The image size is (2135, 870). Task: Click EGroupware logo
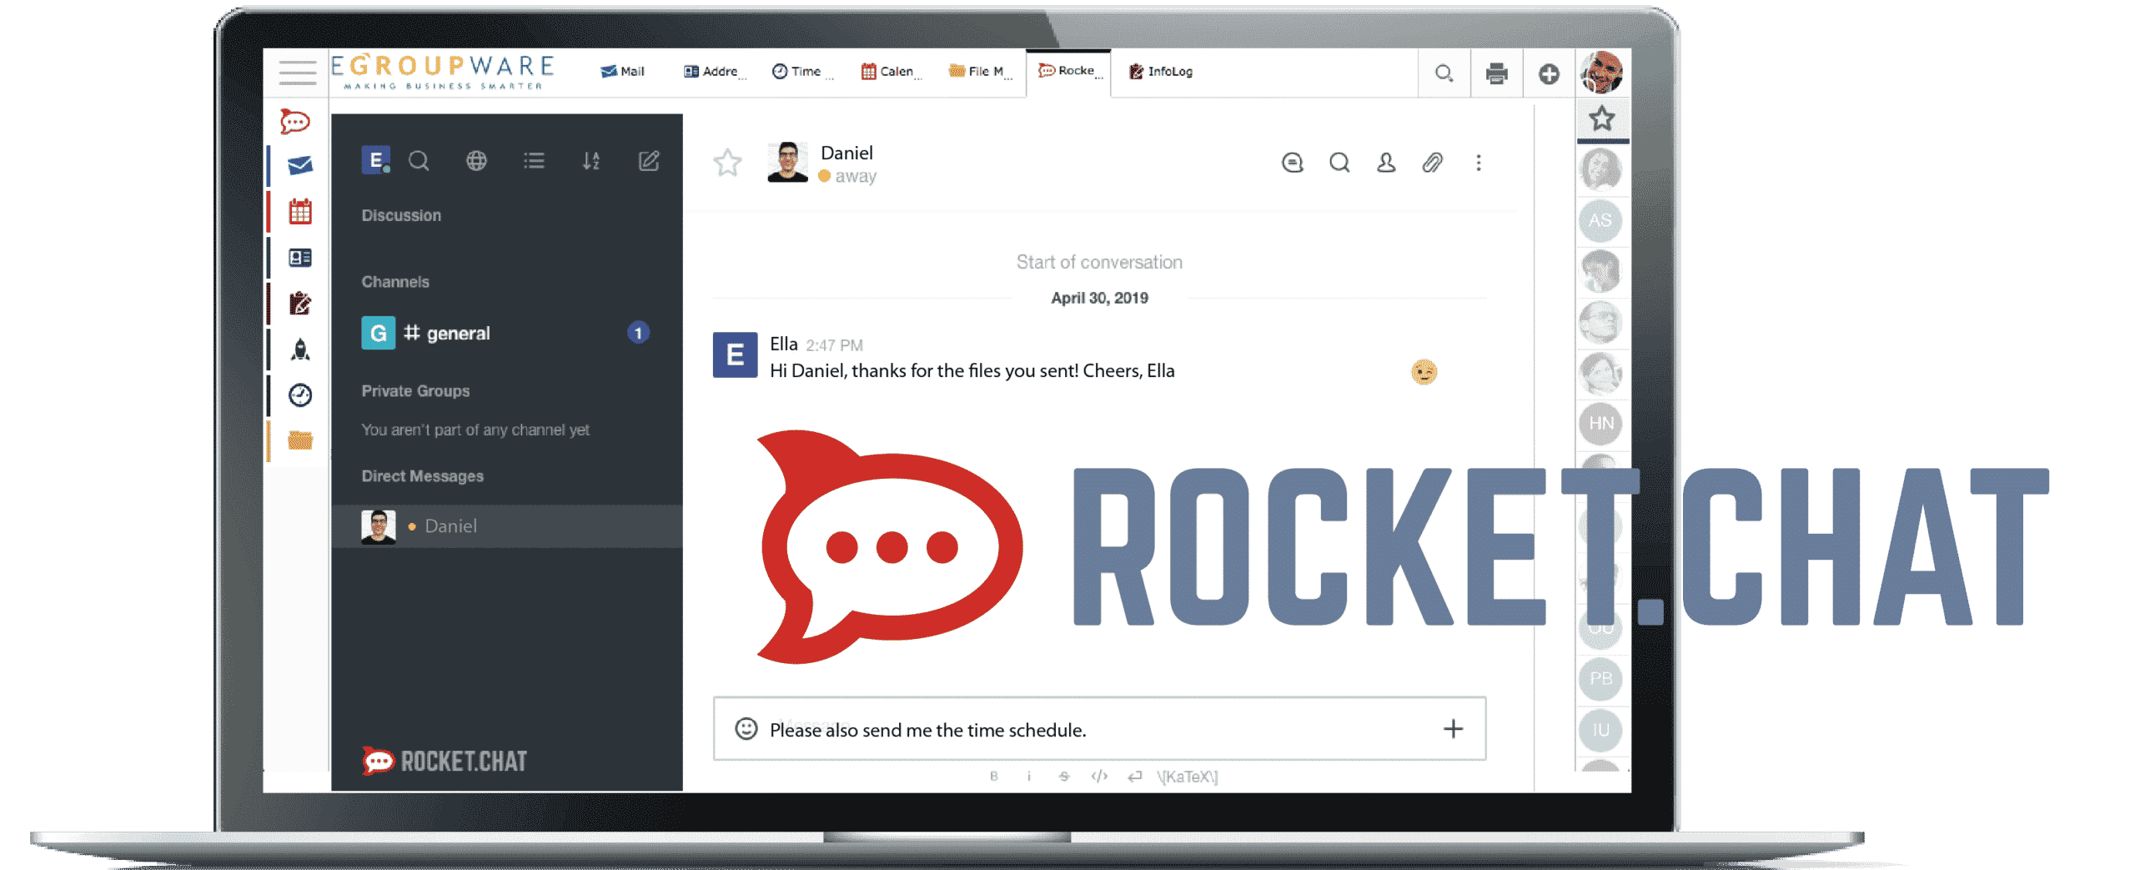(x=442, y=72)
